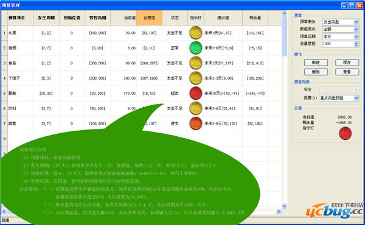365x225 pixels.
Task: Open the 预算表头 dropdown showing 支出类型
Action: coord(341,22)
